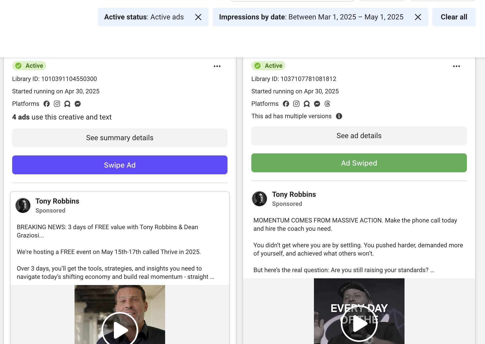The image size is (485, 344).
Task: Open Tony Robbins page name on right ad
Action: click(x=294, y=194)
